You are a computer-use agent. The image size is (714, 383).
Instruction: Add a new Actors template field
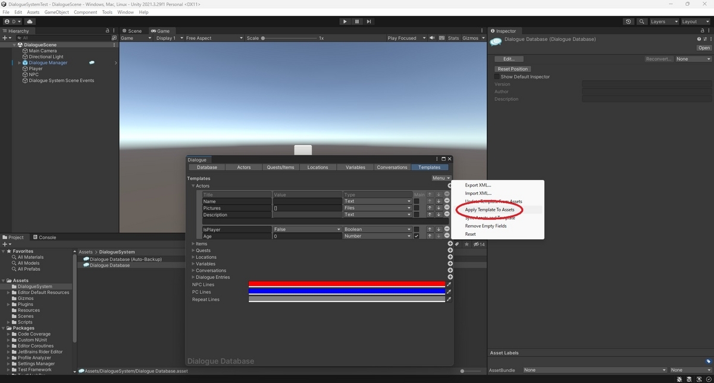(450, 186)
